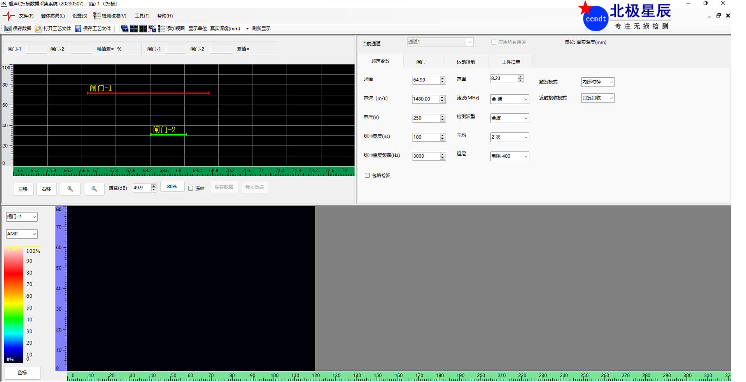Click the 检测校准 menu icon
This screenshot has height=382, width=746.
97,16
